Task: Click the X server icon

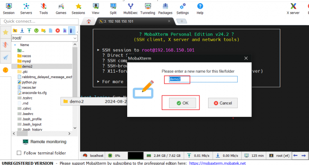Action: (x=293, y=9)
